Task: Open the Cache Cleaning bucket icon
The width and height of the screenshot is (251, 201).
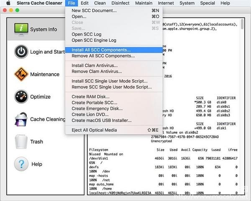Action: click(21, 119)
